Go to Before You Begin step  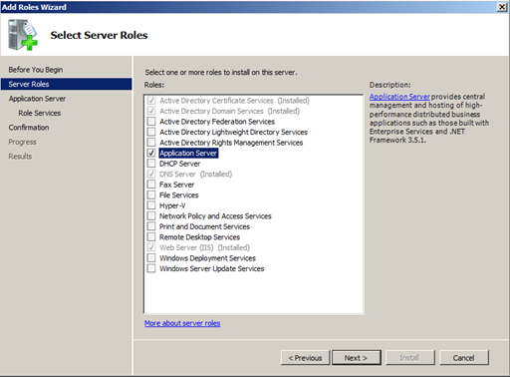point(36,70)
